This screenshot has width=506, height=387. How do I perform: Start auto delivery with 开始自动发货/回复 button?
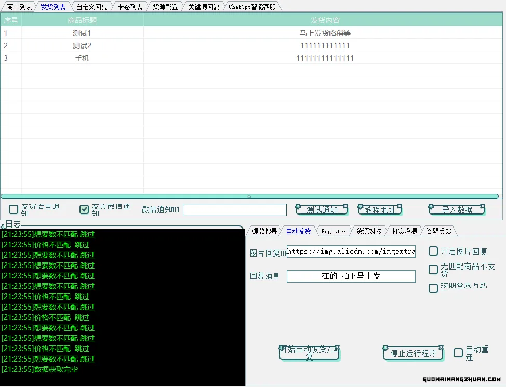pyautogui.click(x=309, y=353)
